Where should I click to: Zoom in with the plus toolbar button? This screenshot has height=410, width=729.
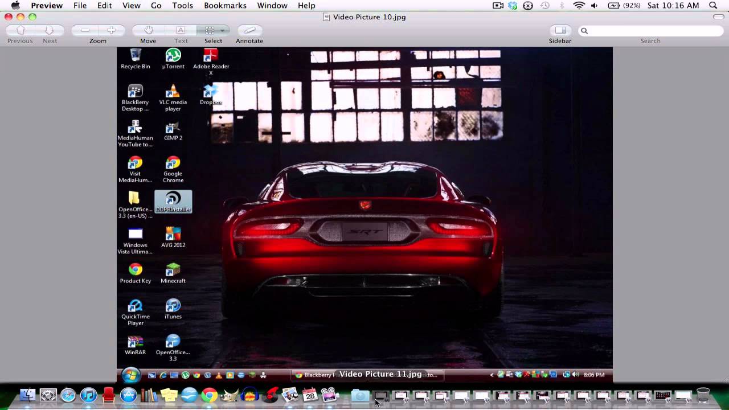pyautogui.click(x=111, y=30)
